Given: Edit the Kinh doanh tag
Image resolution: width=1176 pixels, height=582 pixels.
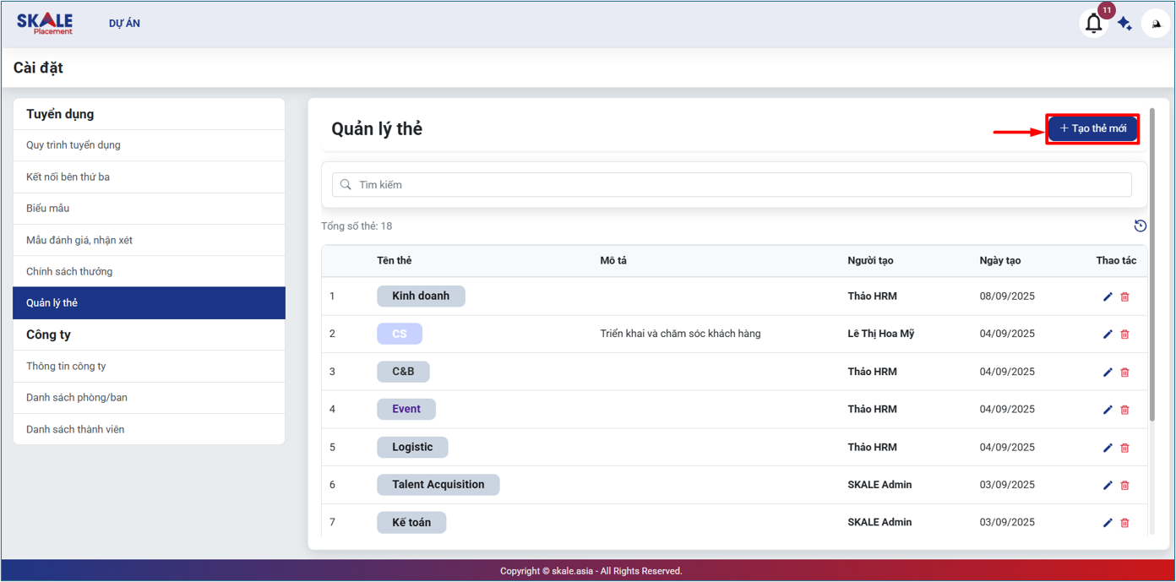Looking at the screenshot, I should (1108, 296).
